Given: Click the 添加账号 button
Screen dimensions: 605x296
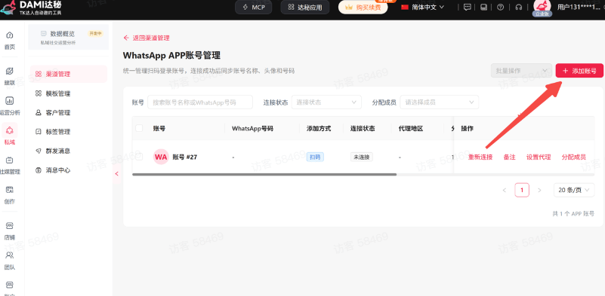Looking at the screenshot, I should (x=579, y=71).
